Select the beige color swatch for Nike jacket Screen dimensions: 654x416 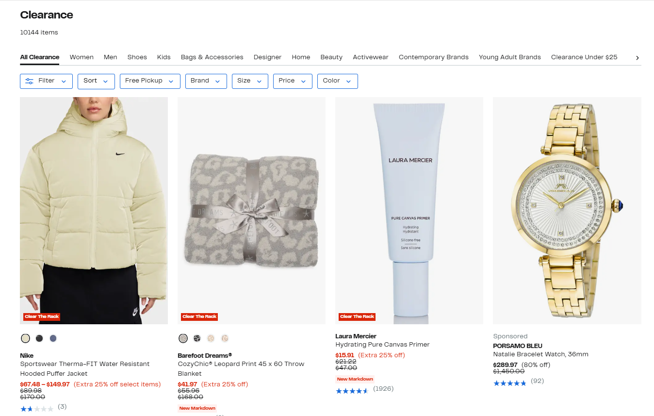[x=26, y=338]
